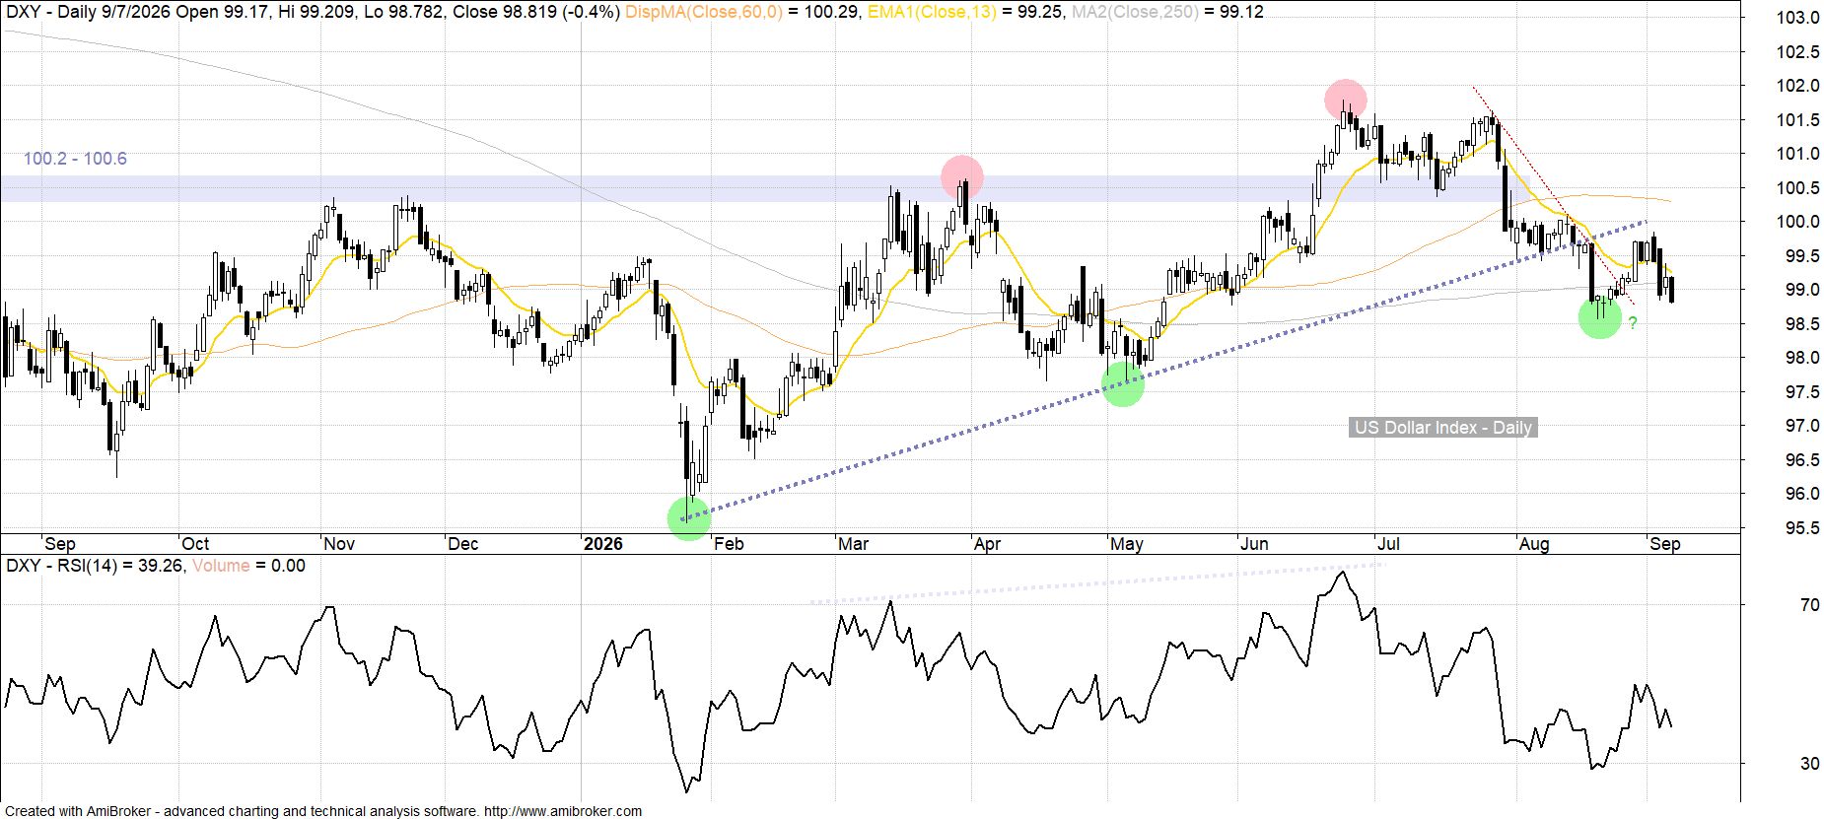
Task: Click the green circle at January low
Action: tap(689, 518)
